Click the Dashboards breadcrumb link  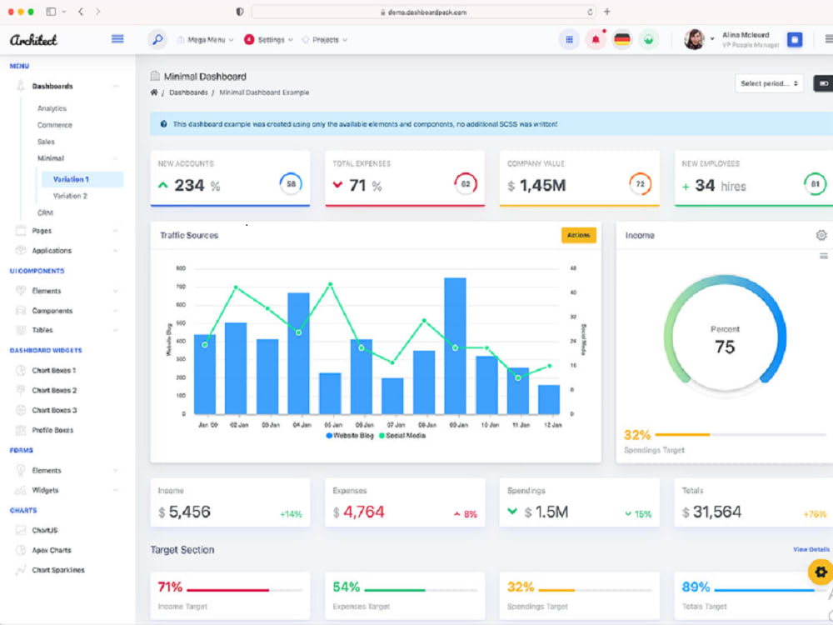tap(188, 92)
